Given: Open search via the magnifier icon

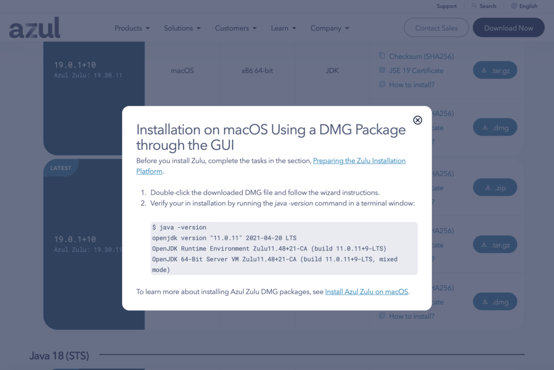Looking at the screenshot, I should [474, 6].
